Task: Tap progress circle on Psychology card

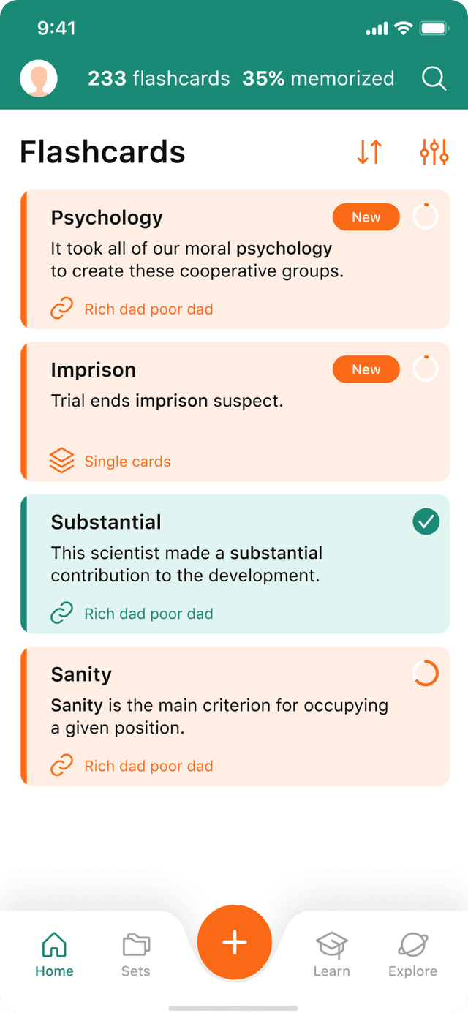Action: pyautogui.click(x=426, y=217)
